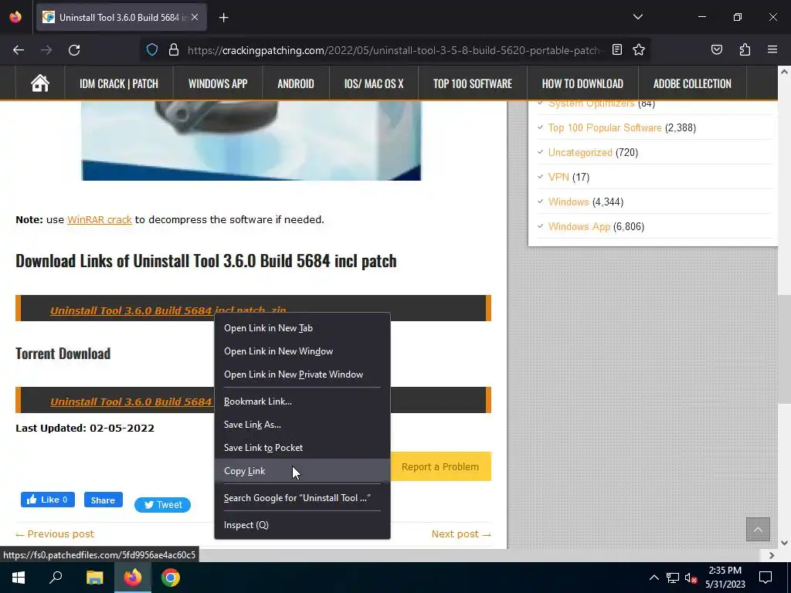Bookmark this page with star icon
Viewport: 791px width, 593px height.
click(639, 49)
